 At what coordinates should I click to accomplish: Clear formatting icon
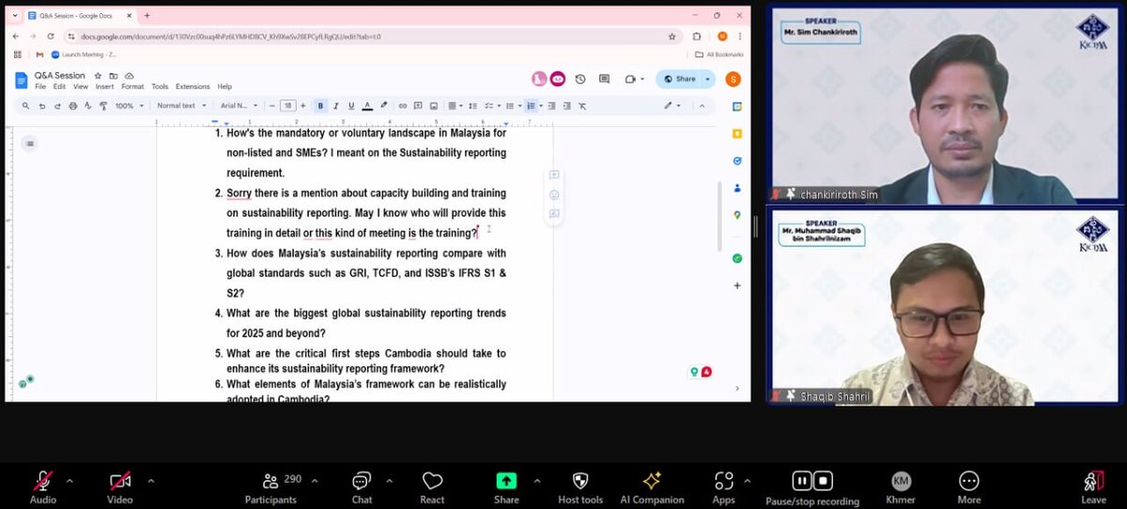pos(582,106)
